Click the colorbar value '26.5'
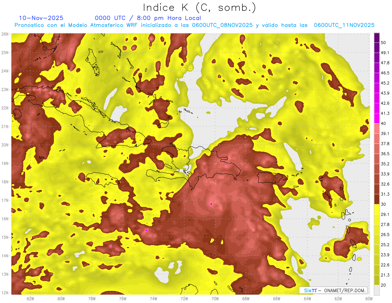 [385, 235]
